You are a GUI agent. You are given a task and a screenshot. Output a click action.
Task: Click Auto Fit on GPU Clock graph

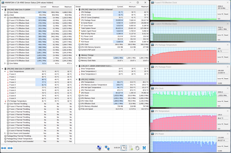coord(220,101)
